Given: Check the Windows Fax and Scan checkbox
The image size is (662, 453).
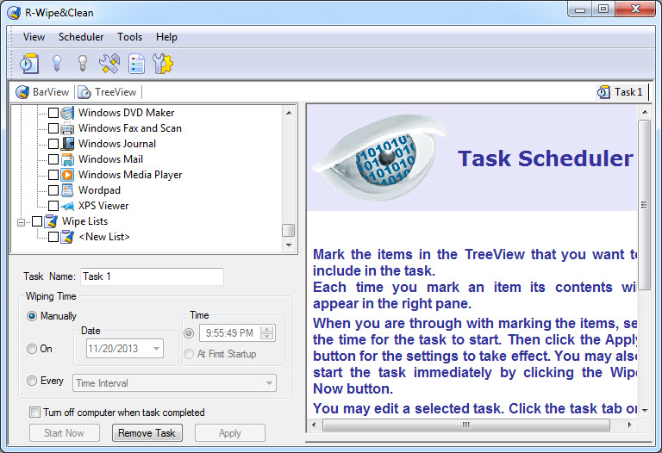Looking at the screenshot, I should [x=53, y=128].
